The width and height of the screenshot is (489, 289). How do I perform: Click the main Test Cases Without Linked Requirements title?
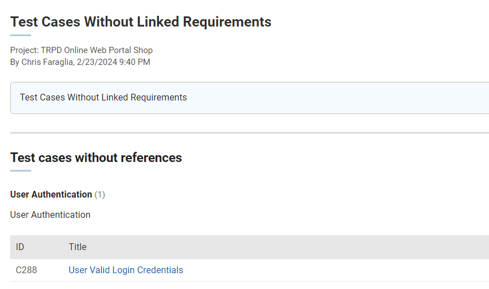[141, 22]
